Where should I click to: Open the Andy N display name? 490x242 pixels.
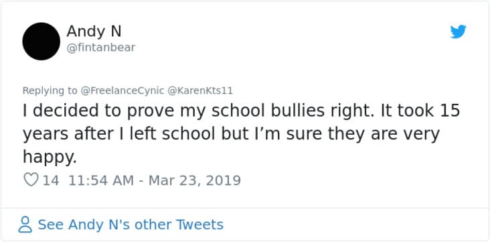(94, 32)
